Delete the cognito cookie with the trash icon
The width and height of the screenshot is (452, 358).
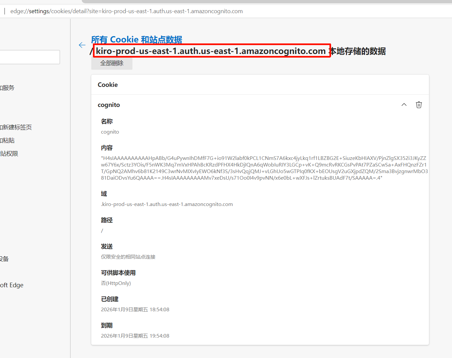click(419, 105)
